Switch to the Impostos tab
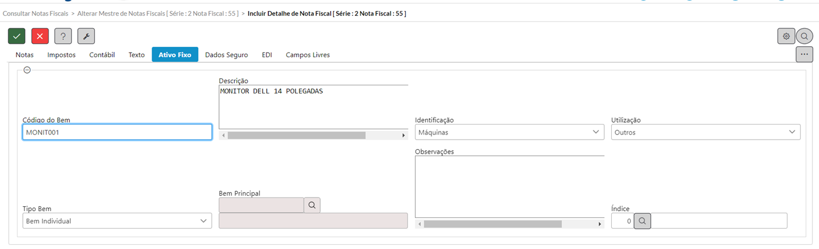Image resolution: width=819 pixels, height=249 pixels. pyautogui.click(x=61, y=55)
